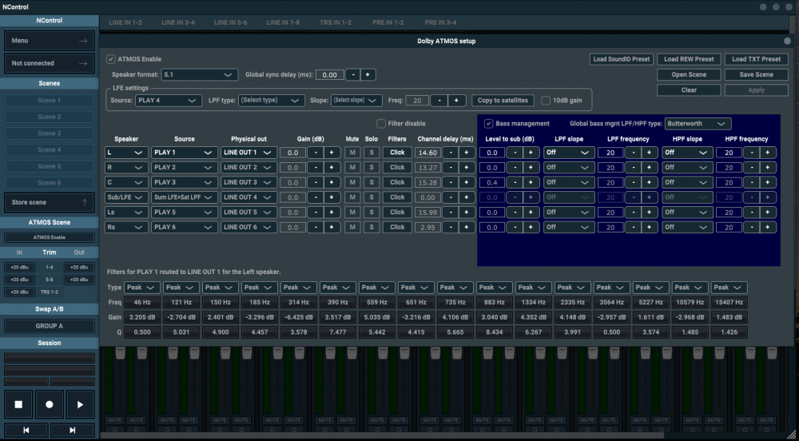
Task: Skip to previous with the back-skip icon
Action: pyautogui.click(x=26, y=431)
